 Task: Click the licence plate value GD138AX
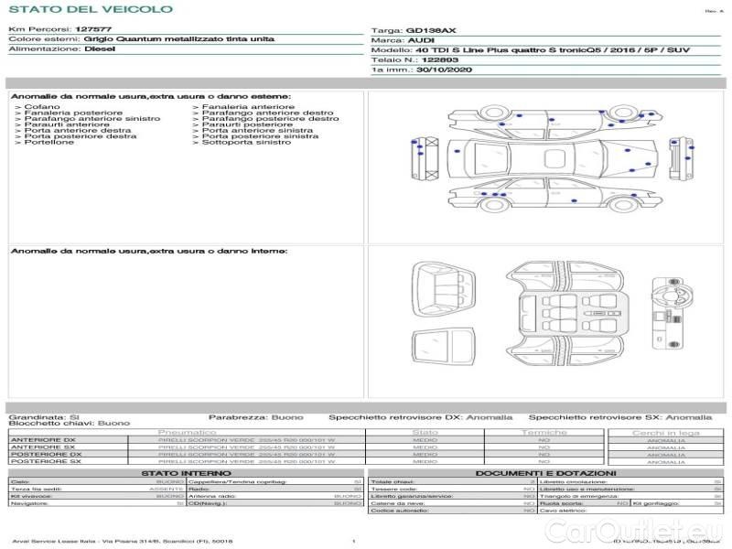pos(431,30)
